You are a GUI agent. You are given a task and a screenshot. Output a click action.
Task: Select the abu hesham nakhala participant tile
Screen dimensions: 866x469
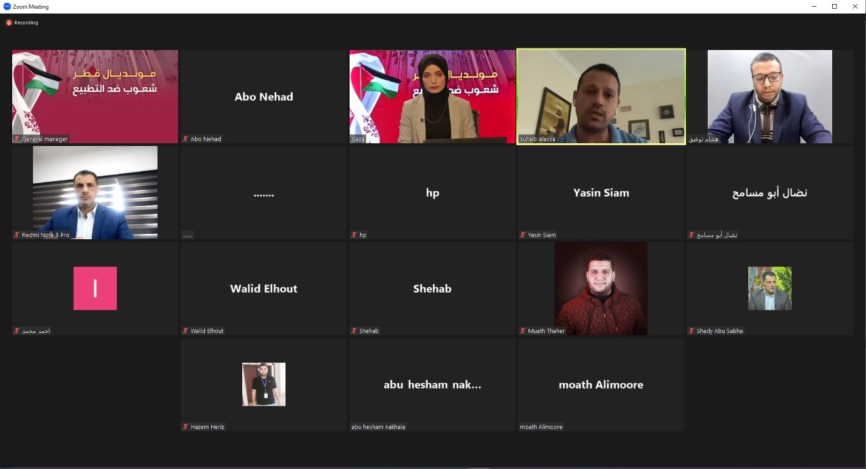tap(432, 385)
